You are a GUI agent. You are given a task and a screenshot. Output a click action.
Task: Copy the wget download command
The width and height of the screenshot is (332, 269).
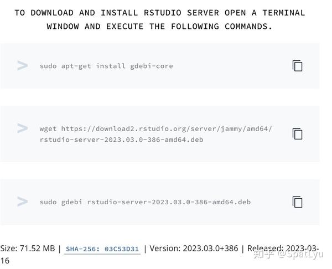coord(298,134)
